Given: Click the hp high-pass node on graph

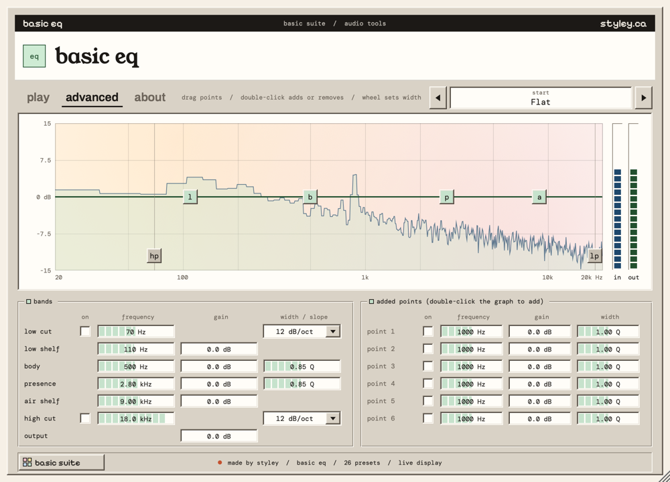Looking at the screenshot, I should point(154,256).
